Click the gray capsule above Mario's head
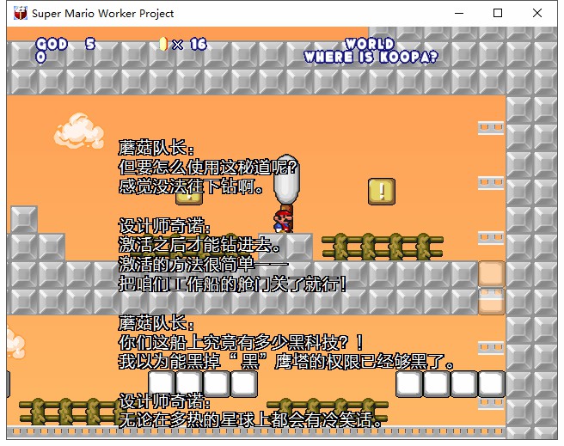Viewport: 564px width, 446px height. point(286,181)
